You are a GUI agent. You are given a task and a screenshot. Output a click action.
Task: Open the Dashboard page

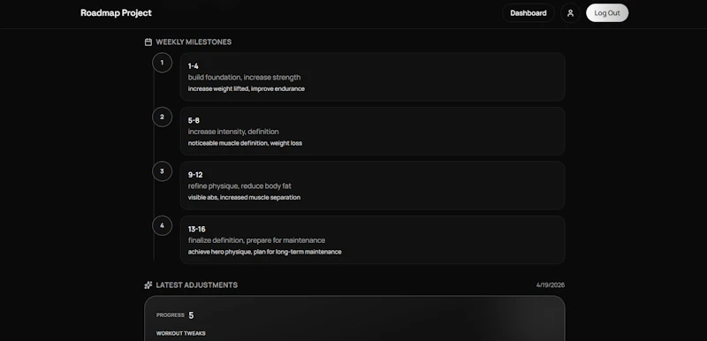[528, 13]
